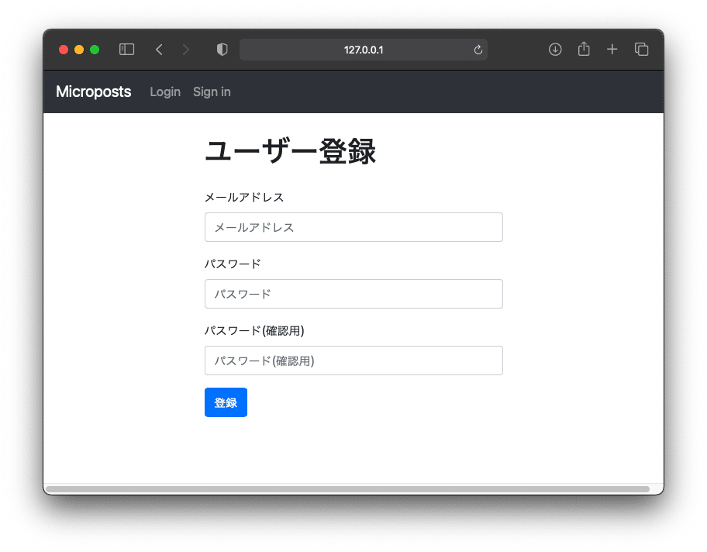Close the window with red button

pyautogui.click(x=64, y=50)
